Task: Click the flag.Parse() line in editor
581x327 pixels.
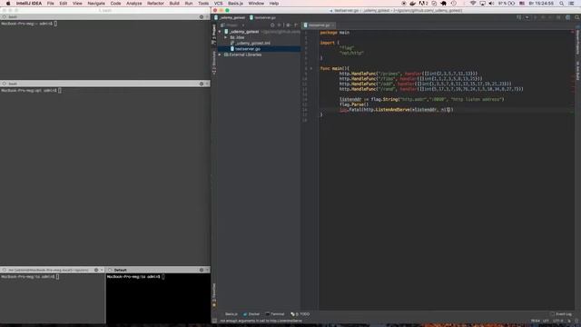Action: (354, 104)
